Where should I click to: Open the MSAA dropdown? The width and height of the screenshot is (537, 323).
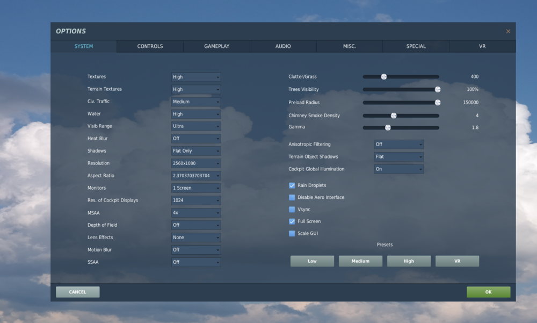point(196,213)
